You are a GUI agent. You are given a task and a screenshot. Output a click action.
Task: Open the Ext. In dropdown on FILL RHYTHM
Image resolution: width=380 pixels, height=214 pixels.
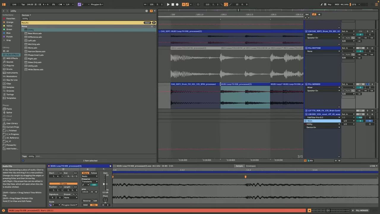point(348,48)
